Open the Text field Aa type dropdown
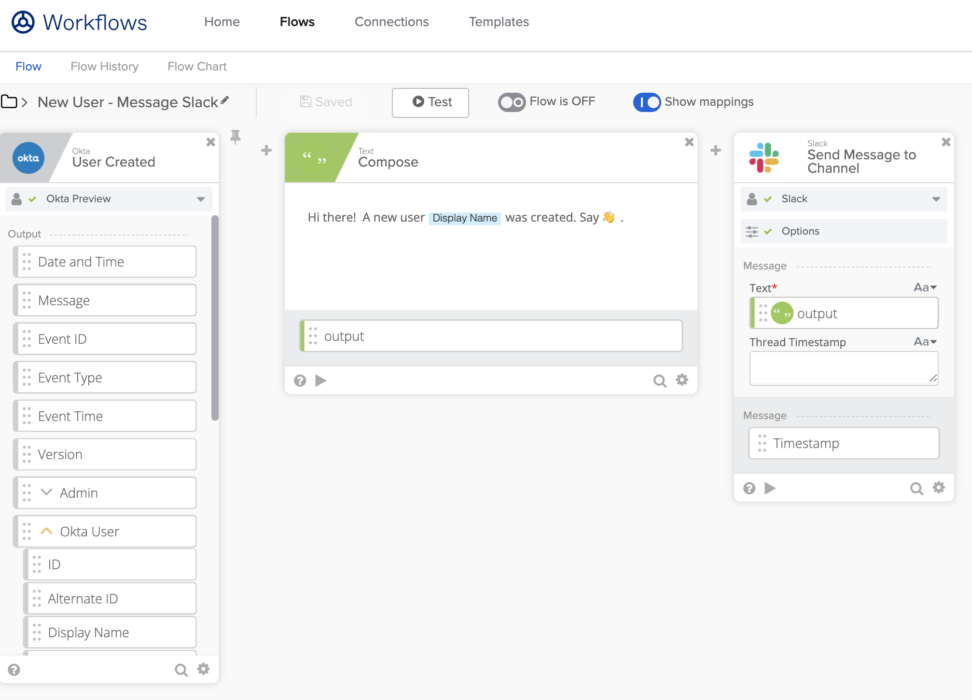Viewport: 972px width, 700px height. tap(925, 288)
